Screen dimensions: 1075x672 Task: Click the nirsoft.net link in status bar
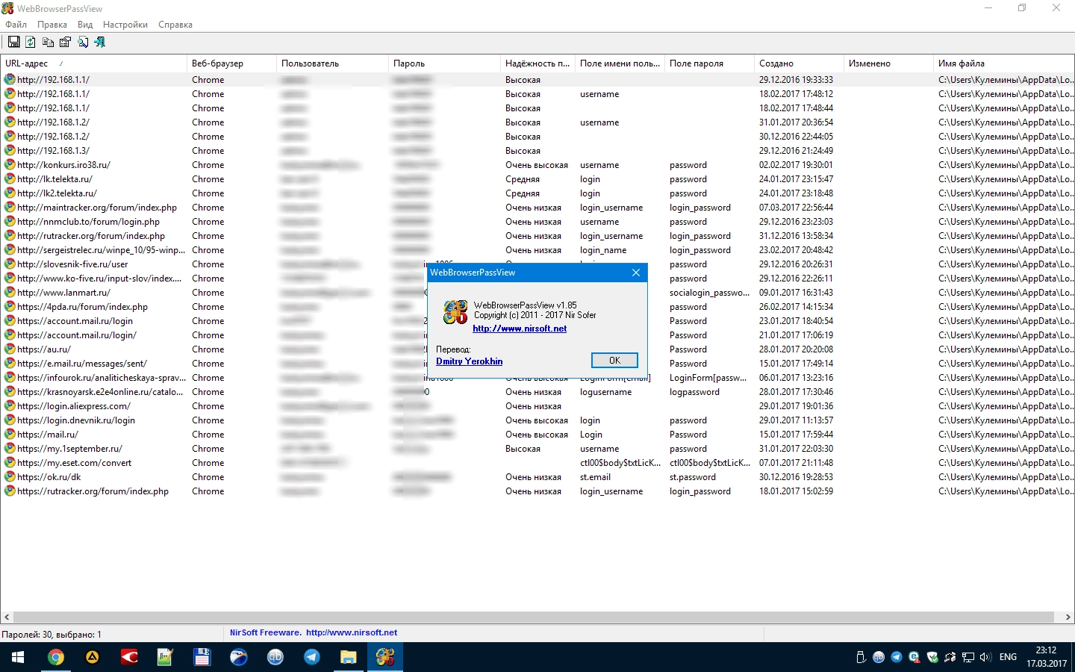tap(352, 632)
